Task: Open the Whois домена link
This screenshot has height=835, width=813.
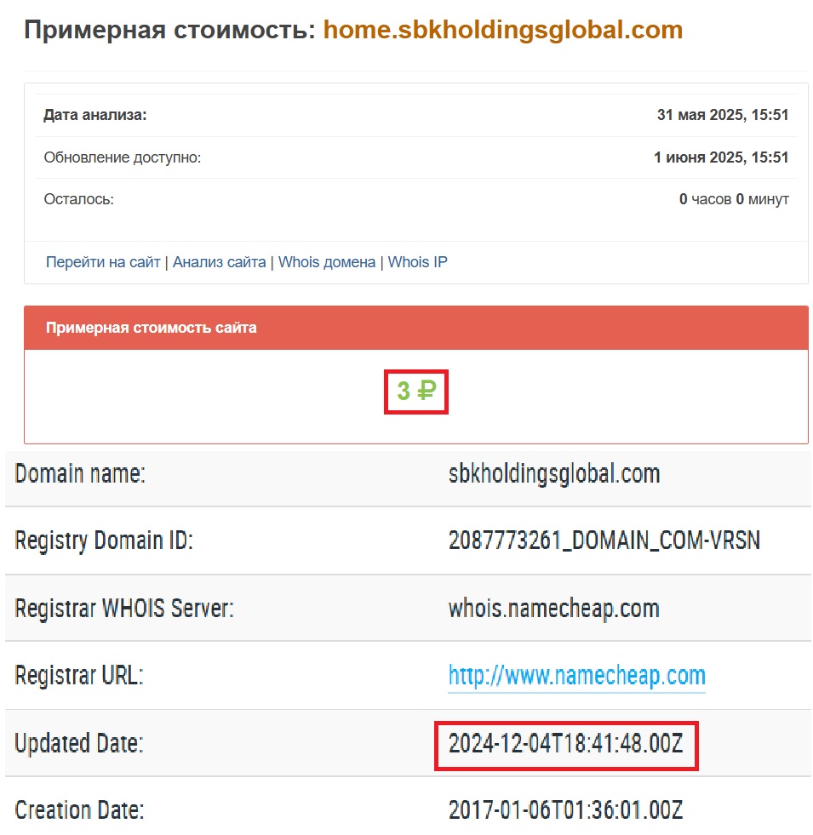Action: [327, 262]
